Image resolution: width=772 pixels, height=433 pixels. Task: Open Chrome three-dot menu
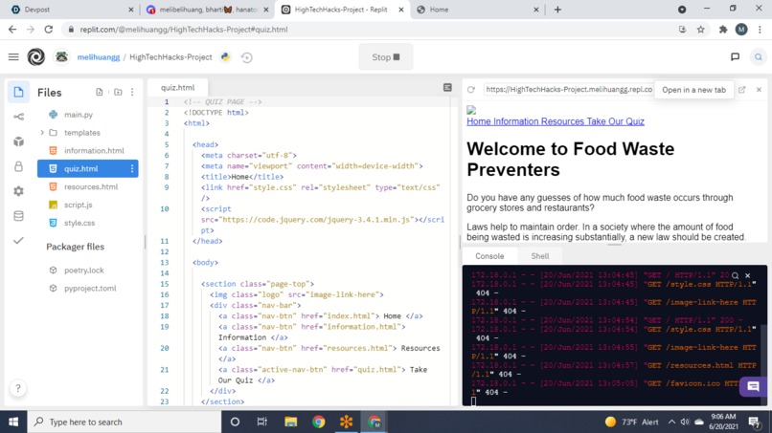tap(760, 30)
